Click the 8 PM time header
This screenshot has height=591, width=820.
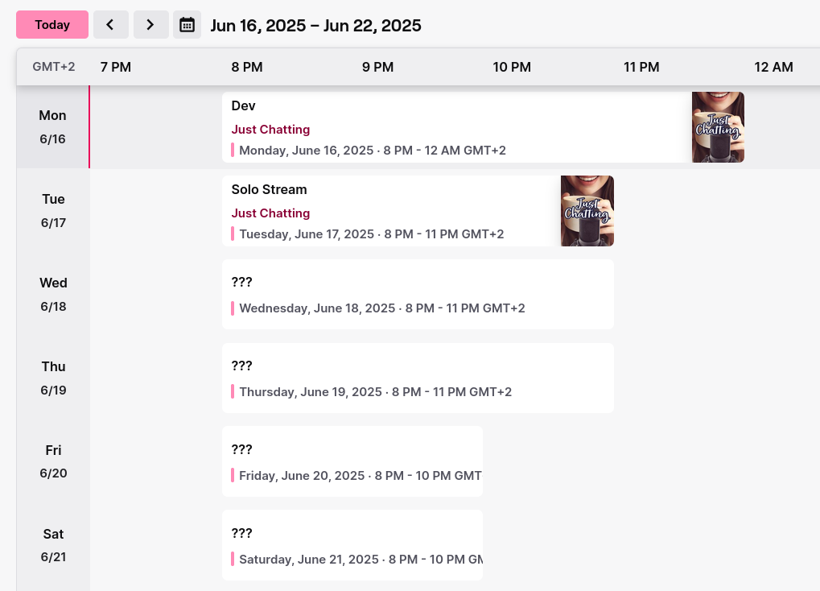pyautogui.click(x=247, y=67)
